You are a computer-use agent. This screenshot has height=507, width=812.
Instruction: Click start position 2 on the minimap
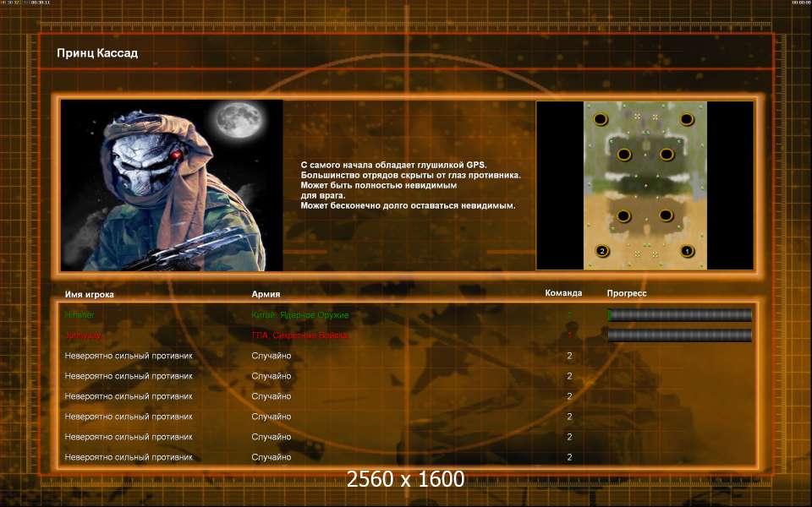(x=601, y=251)
